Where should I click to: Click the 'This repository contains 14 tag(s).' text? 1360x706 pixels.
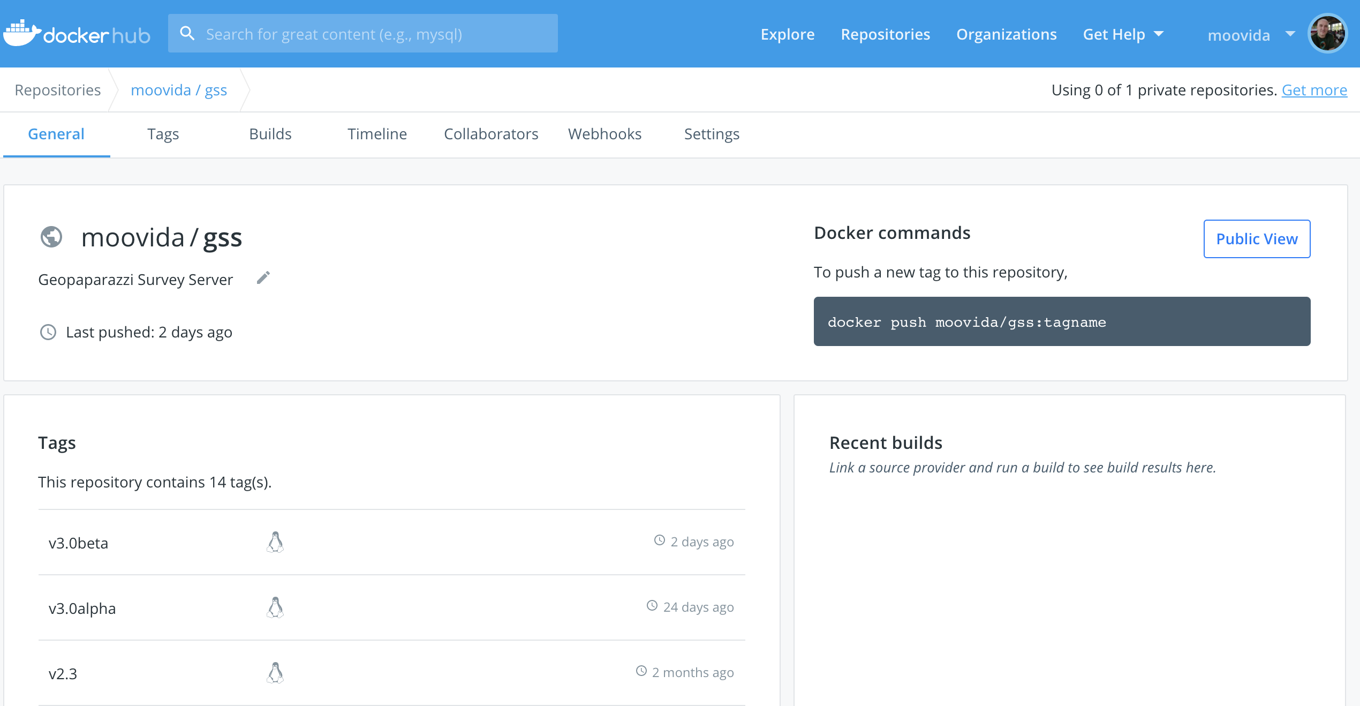click(155, 482)
